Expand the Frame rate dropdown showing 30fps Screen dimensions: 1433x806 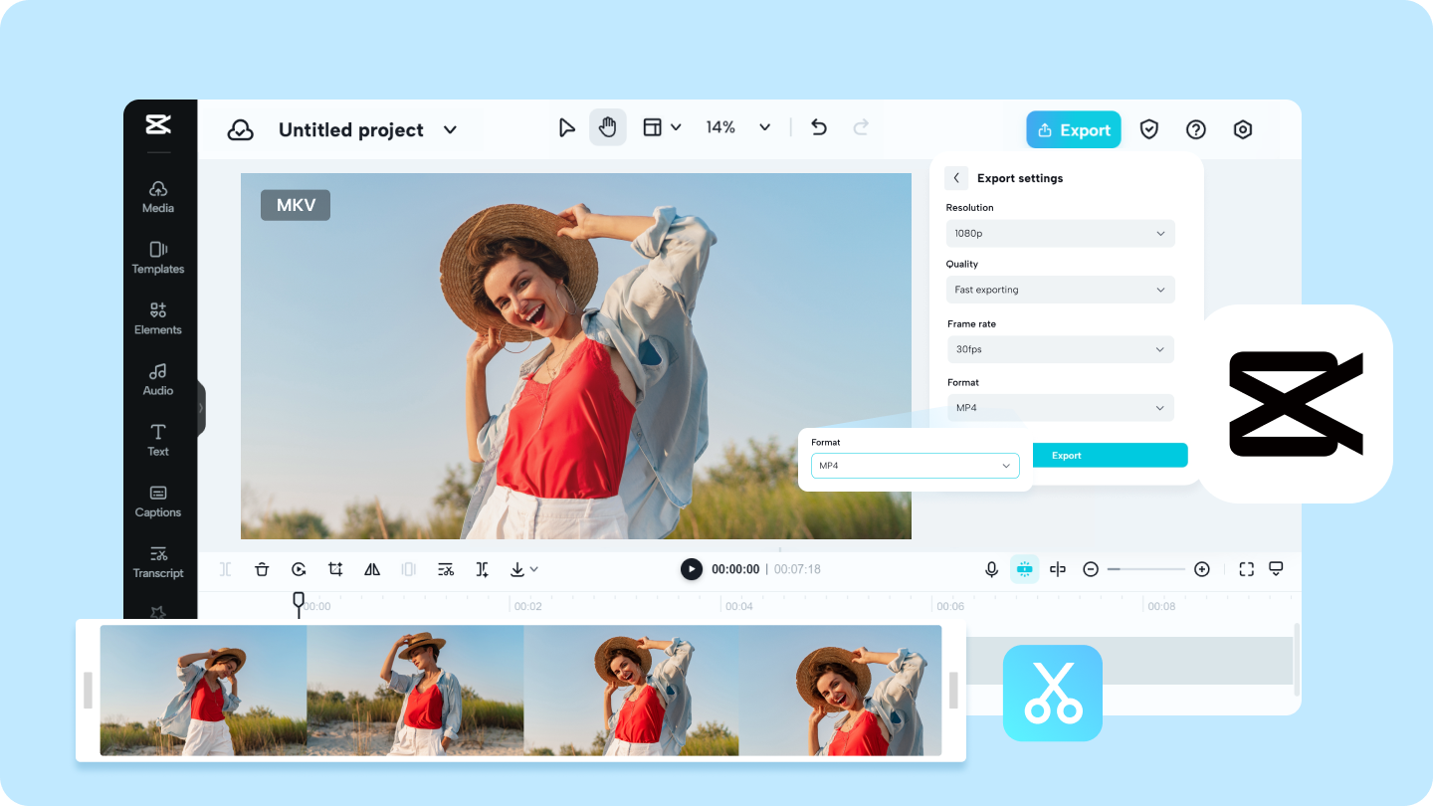(x=1059, y=349)
